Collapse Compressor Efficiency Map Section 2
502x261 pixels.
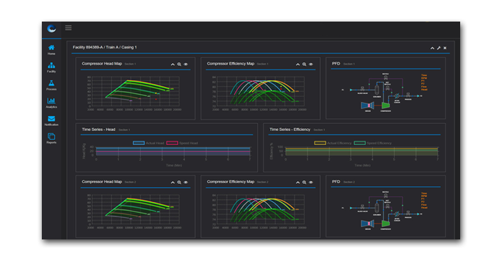pyautogui.click(x=298, y=182)
